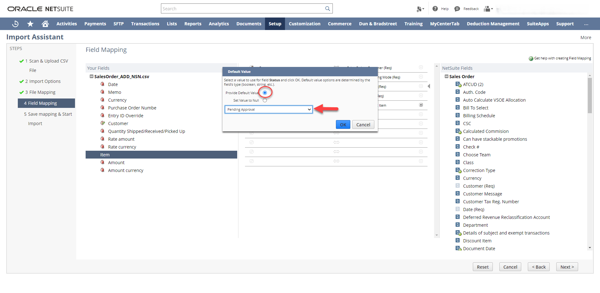The width and height of the screenshot is (600, 293).
Task: Click the bottom Cancel button
Action: (510, 267)
